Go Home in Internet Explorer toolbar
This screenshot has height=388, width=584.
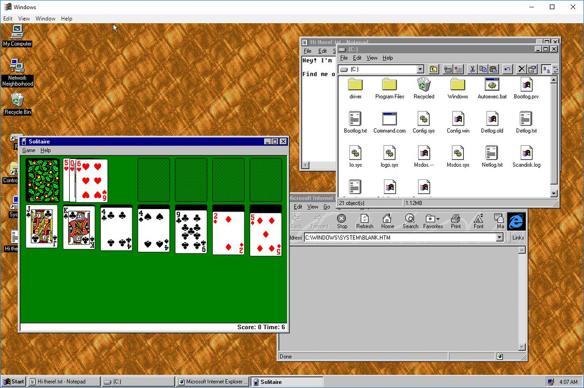click(387, 222)
